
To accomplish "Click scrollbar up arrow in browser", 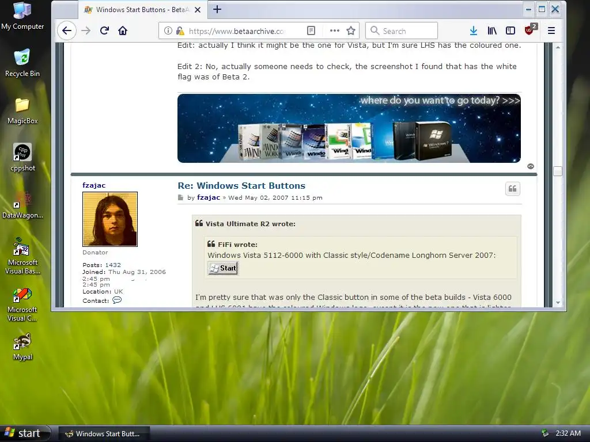I will (x=558, y=47).
